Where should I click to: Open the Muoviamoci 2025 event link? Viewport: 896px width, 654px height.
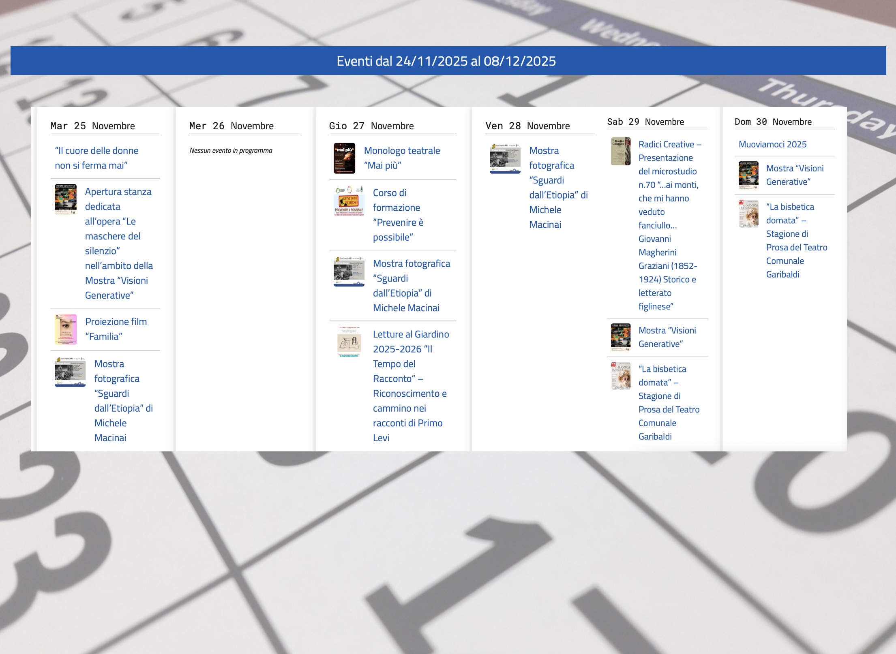(772, 144)
